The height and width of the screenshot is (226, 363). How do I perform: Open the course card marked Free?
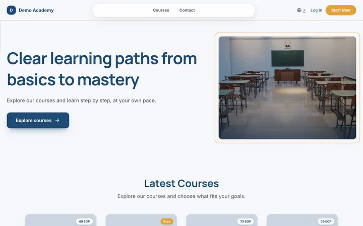[141, 220]
